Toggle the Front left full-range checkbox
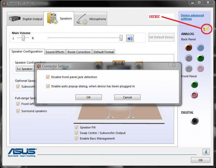The image size is (216, 168). point(18,104)
